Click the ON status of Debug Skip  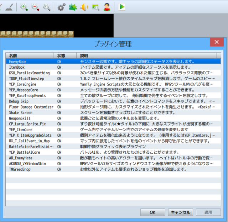pos(59,101)
